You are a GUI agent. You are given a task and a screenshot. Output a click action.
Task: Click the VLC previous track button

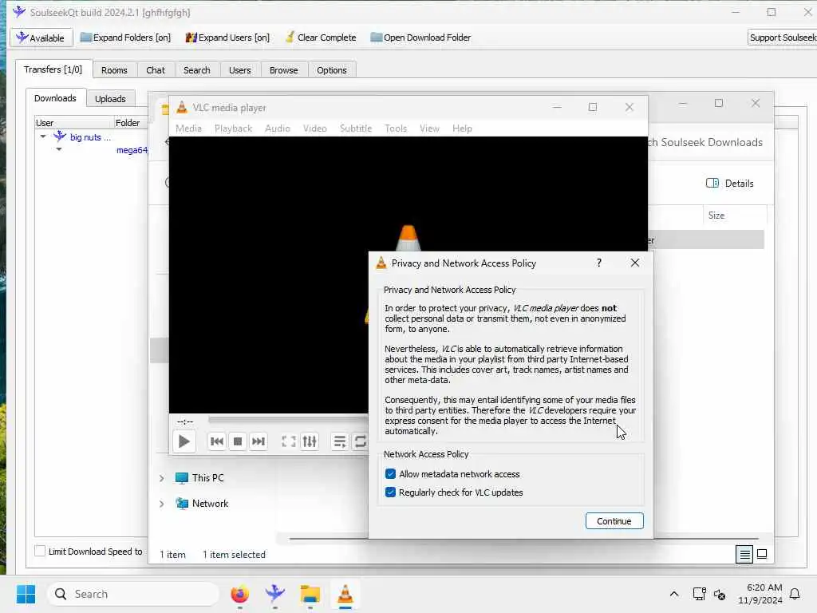[217, 441]
